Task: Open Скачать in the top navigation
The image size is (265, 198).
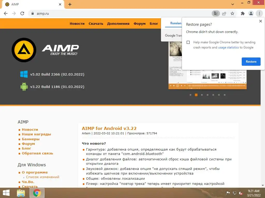Action: [96, 24]
